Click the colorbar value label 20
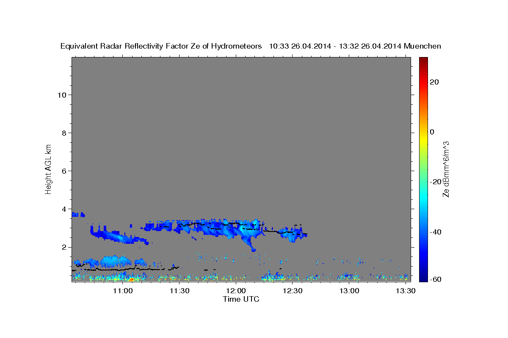 [434, 82]
